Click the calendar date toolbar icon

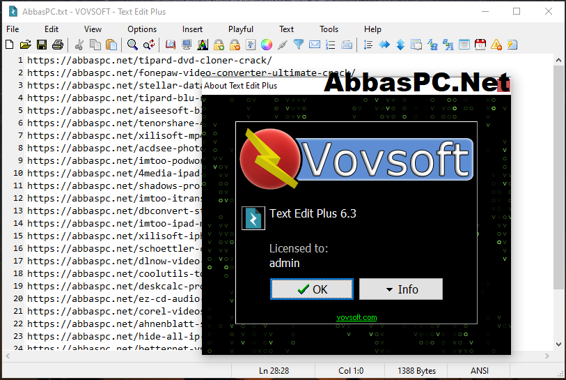click(x=480, y=45)
